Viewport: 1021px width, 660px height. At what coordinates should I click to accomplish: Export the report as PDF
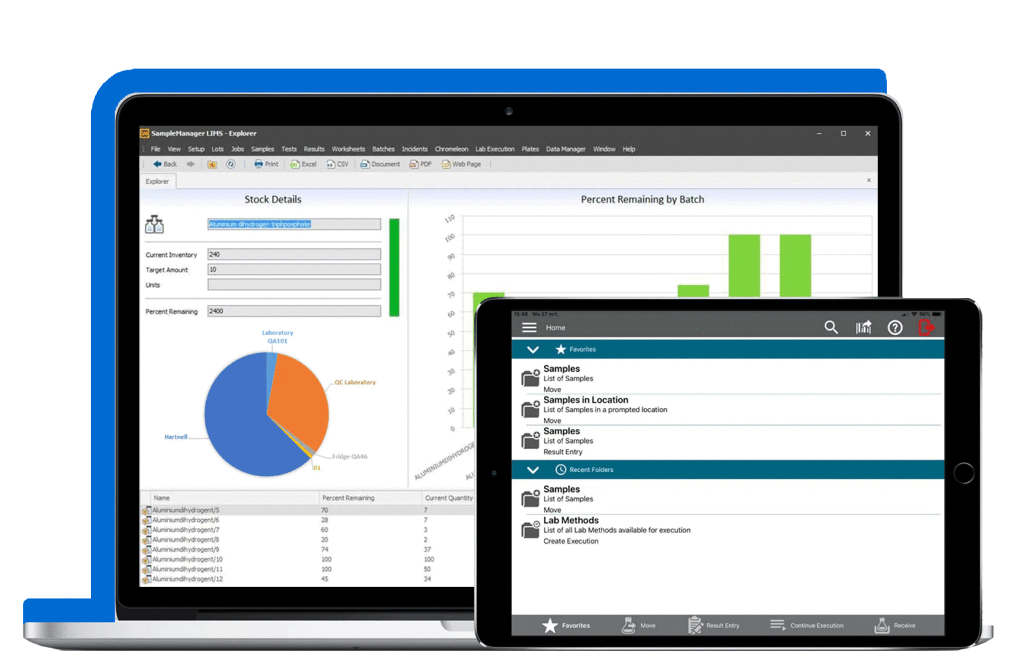(x=420, y=164)
